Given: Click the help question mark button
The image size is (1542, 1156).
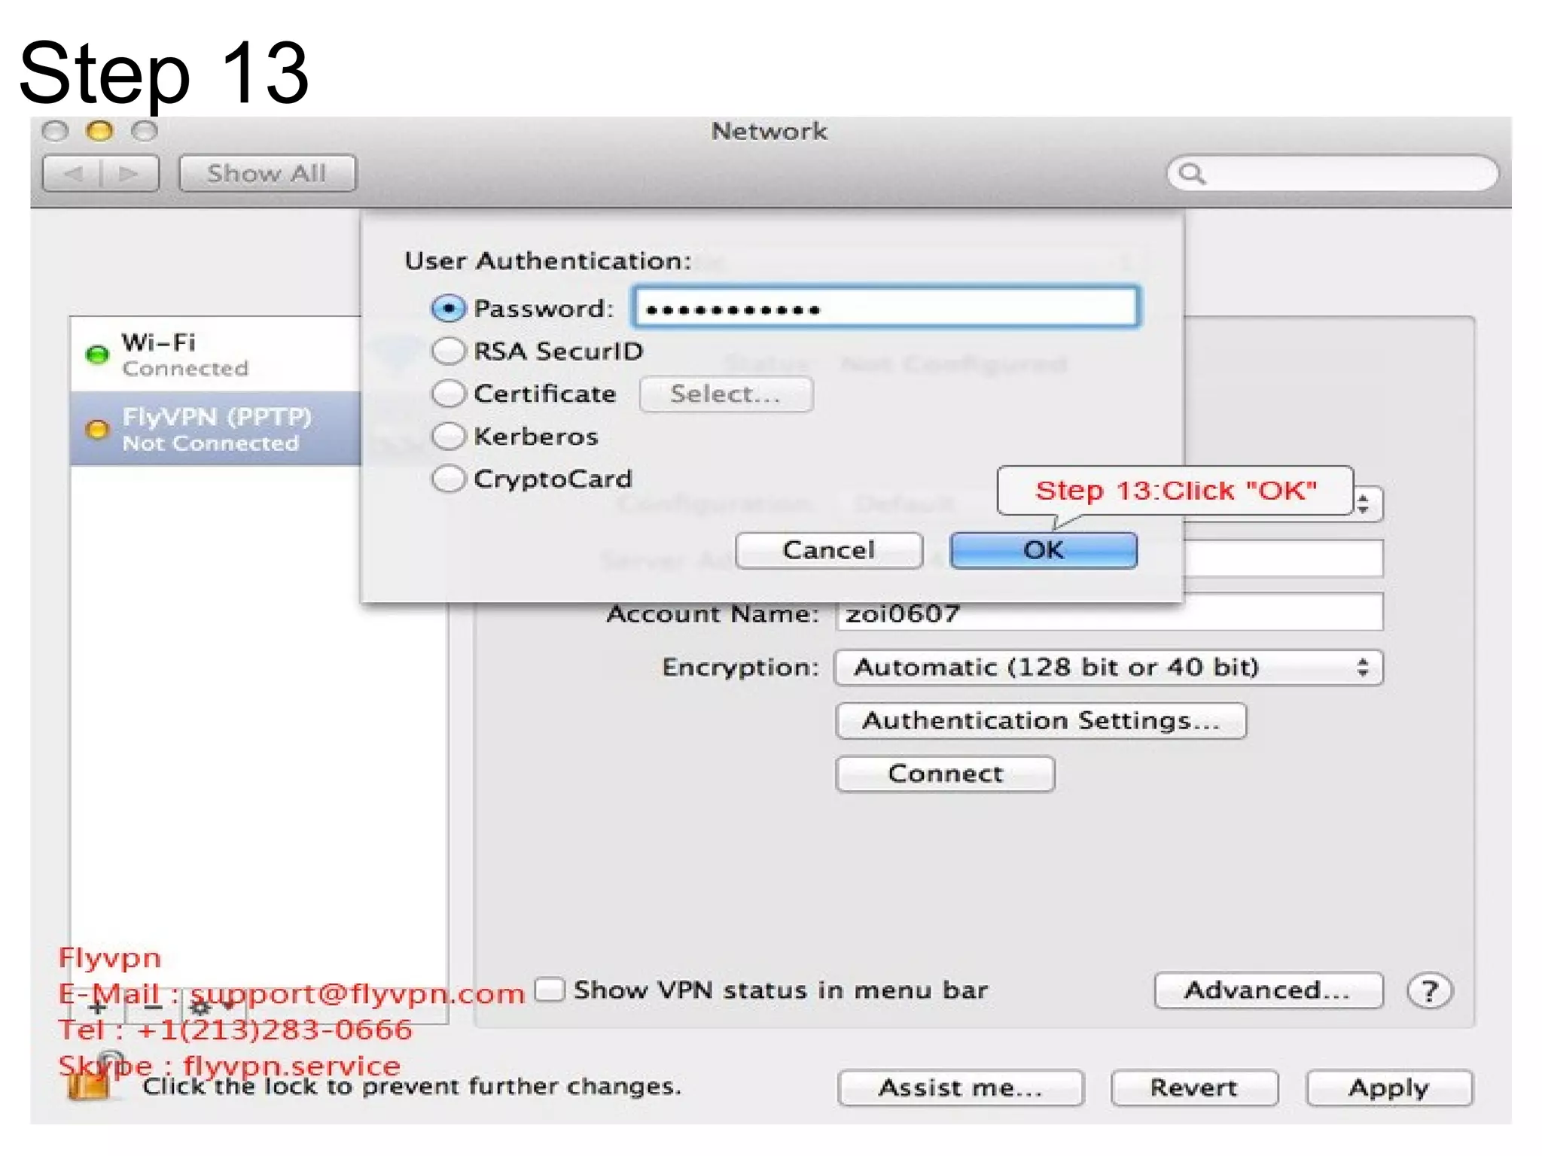Looking at the screenshot, I should 1429,991.
